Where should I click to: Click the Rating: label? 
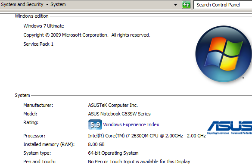(x=31, y=122)
